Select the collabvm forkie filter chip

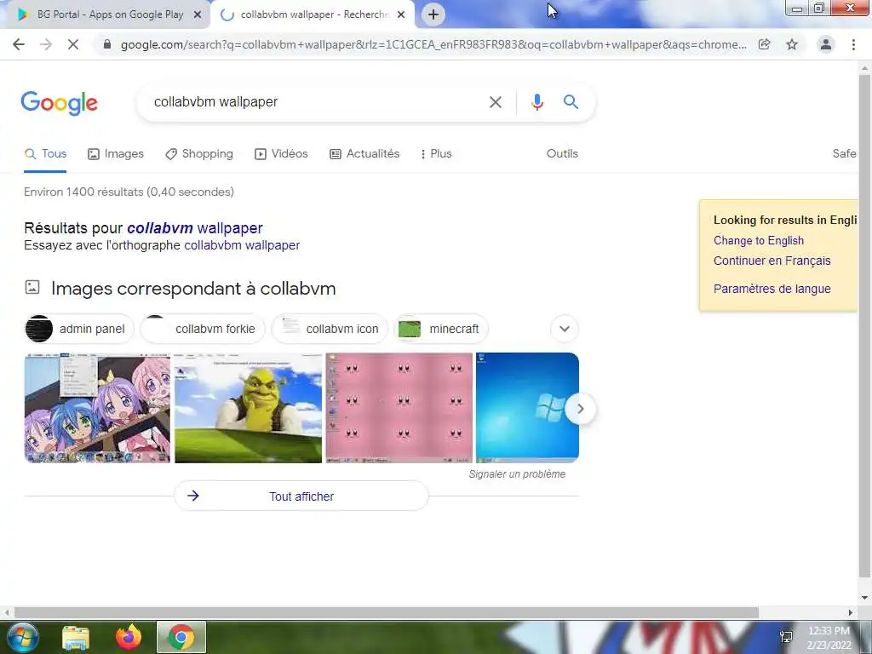(203, 329)
